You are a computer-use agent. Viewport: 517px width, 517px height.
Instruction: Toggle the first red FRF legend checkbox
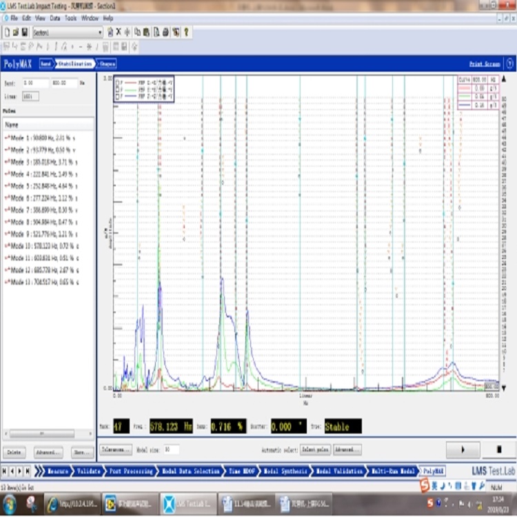point(117,83)
